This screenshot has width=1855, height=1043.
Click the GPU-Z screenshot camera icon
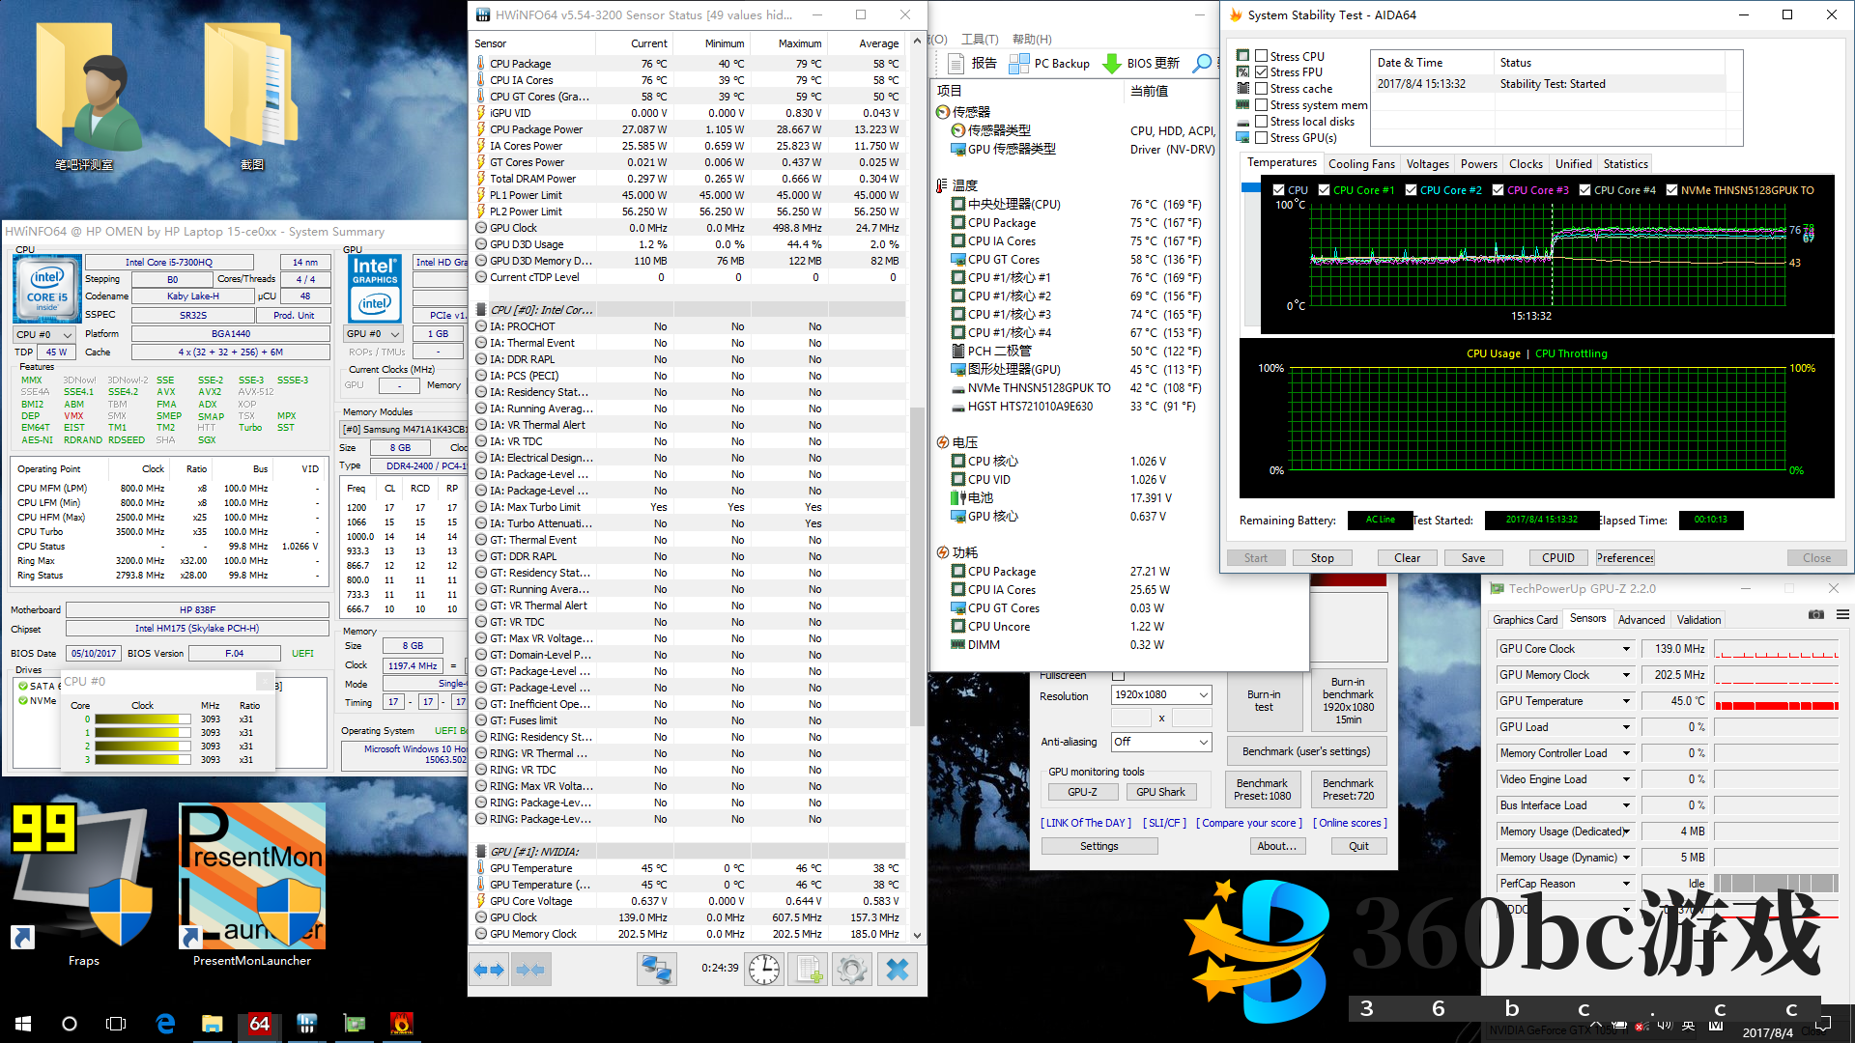[1816, 614]
